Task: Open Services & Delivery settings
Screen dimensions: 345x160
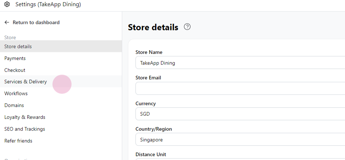Action: coord(61,81)
